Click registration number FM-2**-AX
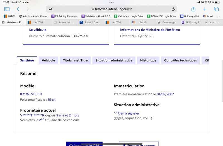This screenshot has width=223, height=146. 80,36
